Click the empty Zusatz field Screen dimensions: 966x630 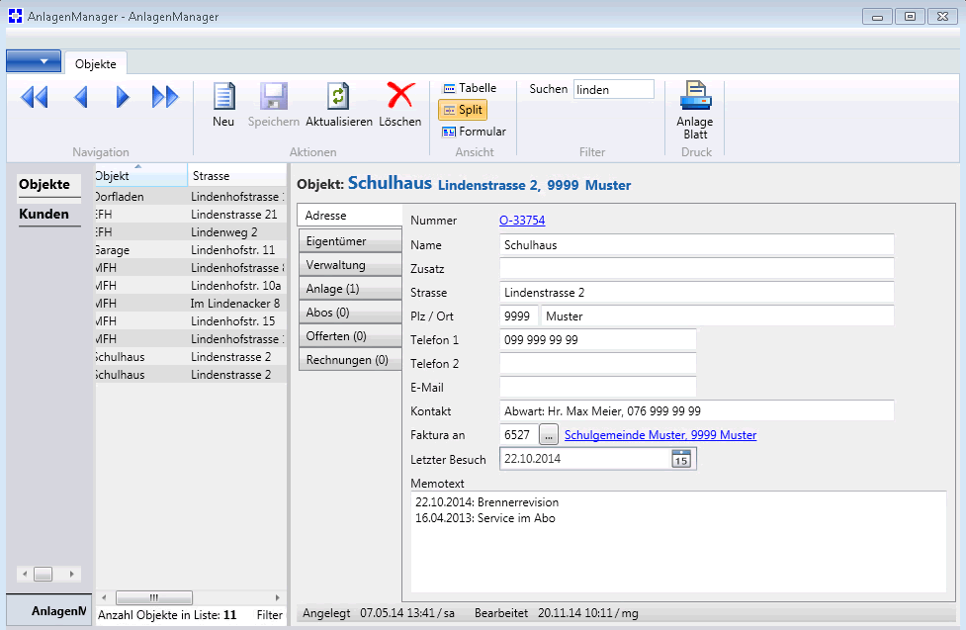pos(696,269)
